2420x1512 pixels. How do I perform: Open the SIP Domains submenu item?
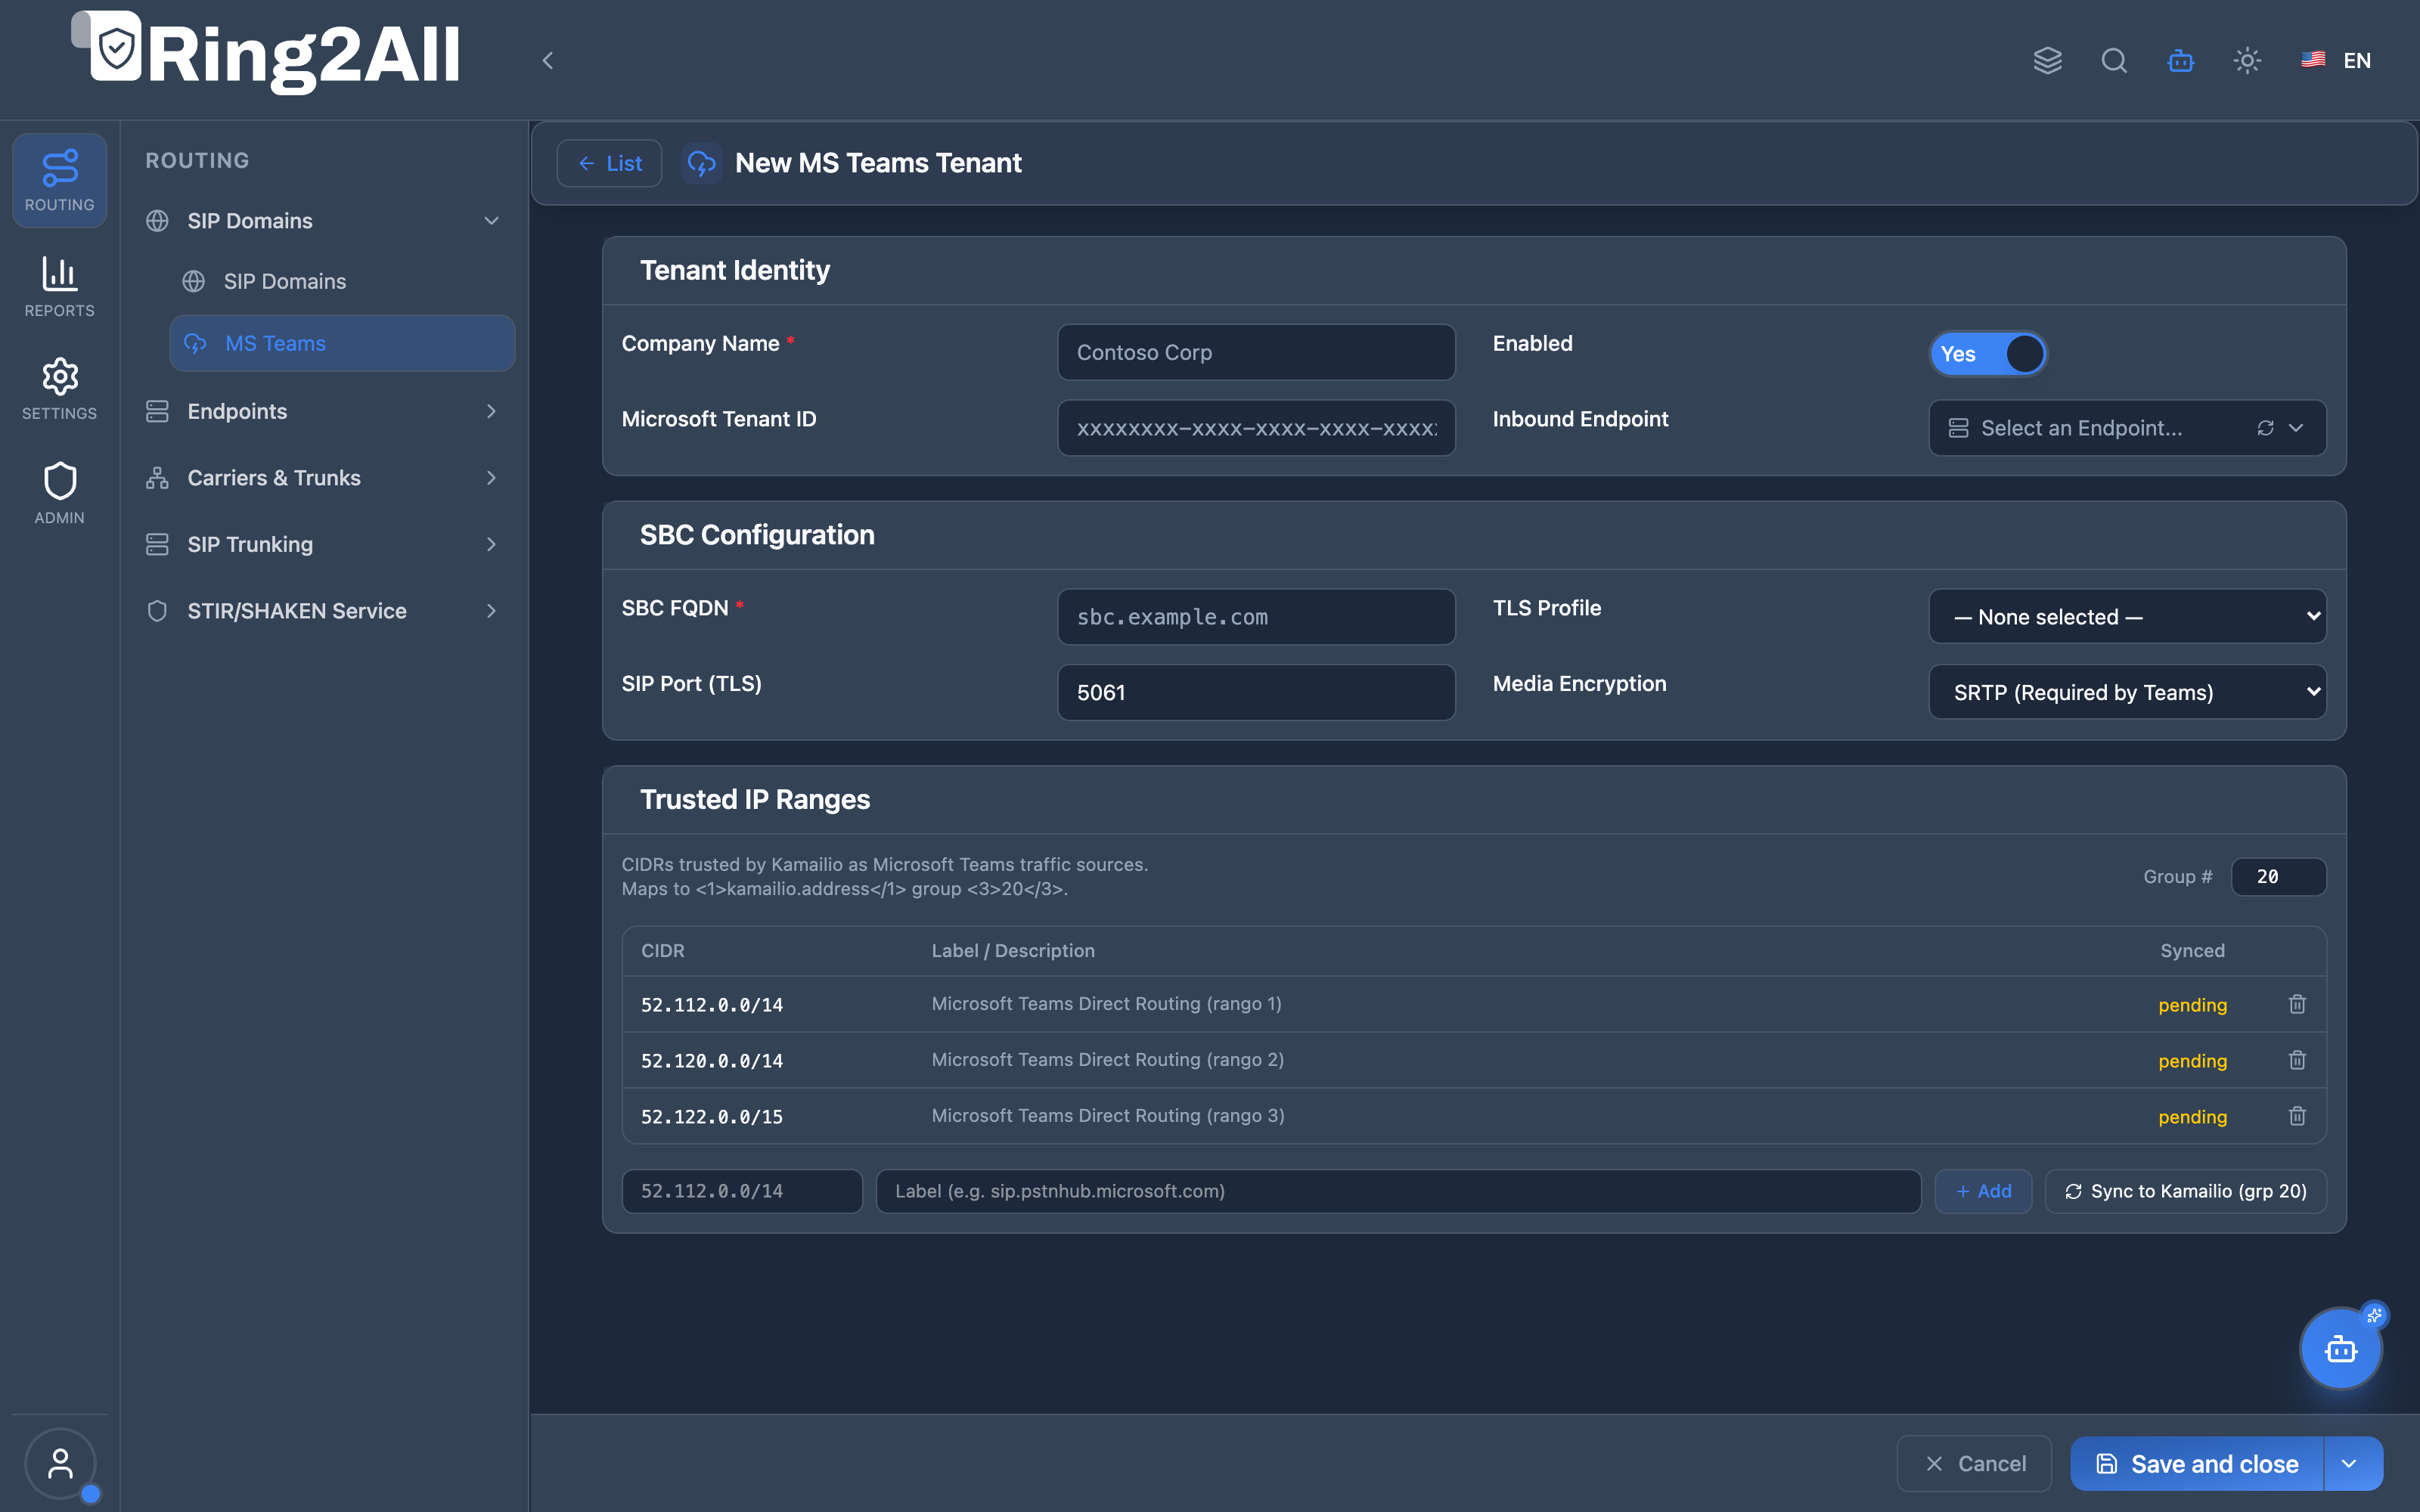coord(342,282)
